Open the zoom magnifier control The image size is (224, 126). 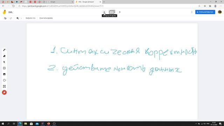(x=17, y=18)
